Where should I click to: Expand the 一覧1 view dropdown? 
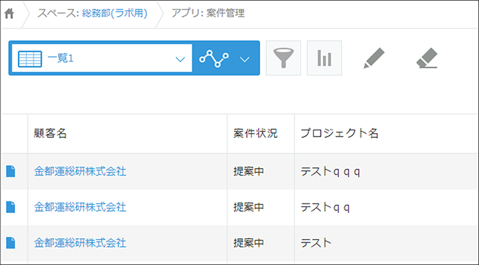coord(180,59)
